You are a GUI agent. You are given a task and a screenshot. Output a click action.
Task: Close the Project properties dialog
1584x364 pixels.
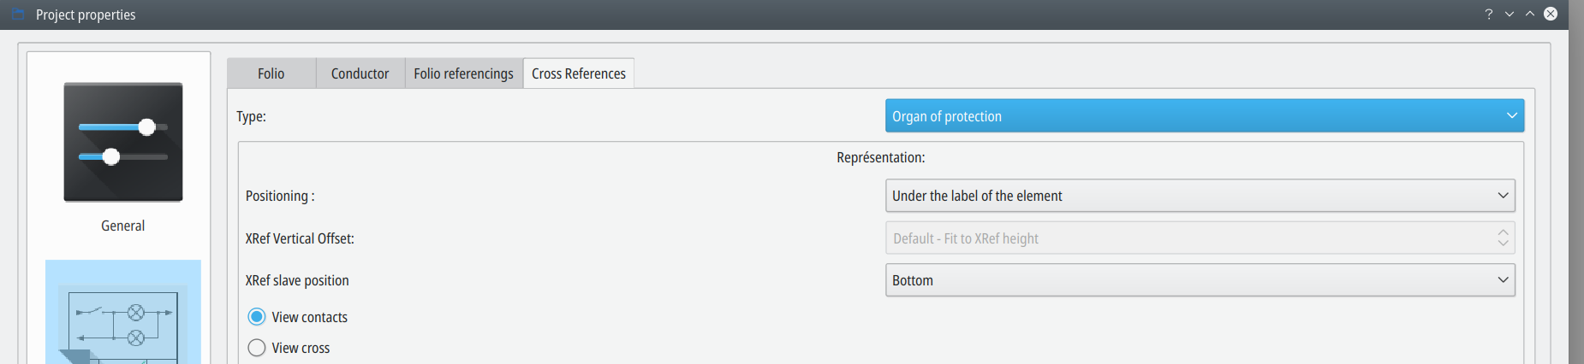[x=1551, y=15]
